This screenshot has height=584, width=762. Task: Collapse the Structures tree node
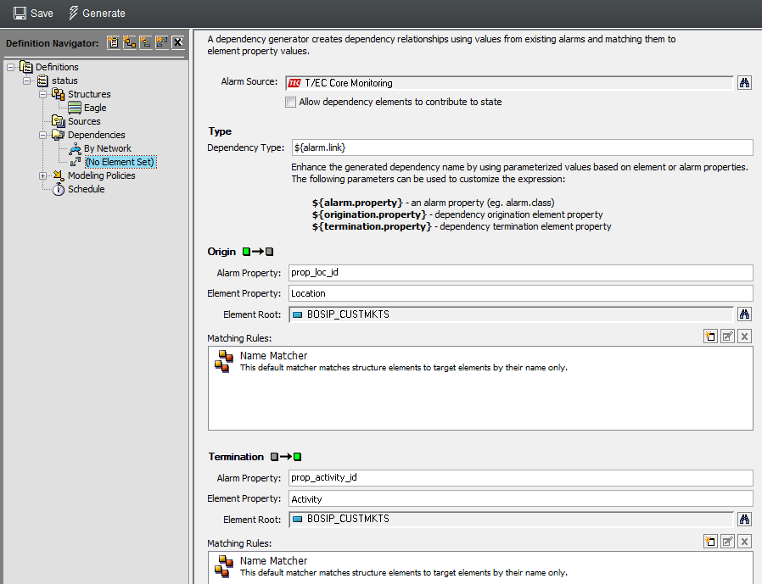pos(43,94)
